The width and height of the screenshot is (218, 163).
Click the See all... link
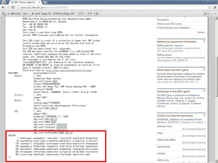tap(201, 32)
